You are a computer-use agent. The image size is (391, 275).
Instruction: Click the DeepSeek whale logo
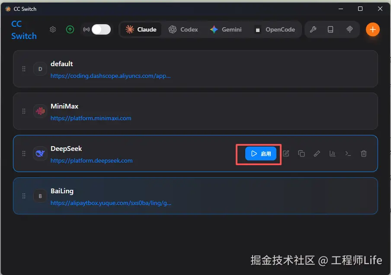[40, 153]
